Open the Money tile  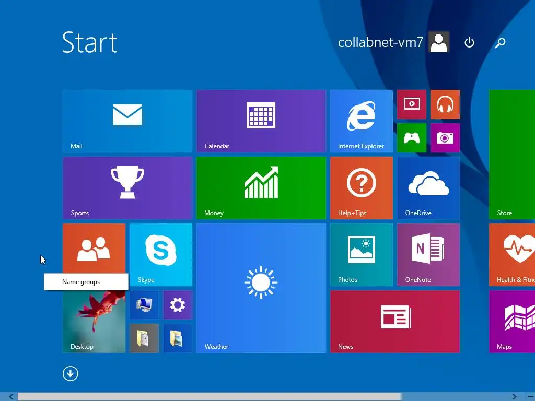point(261,188)
